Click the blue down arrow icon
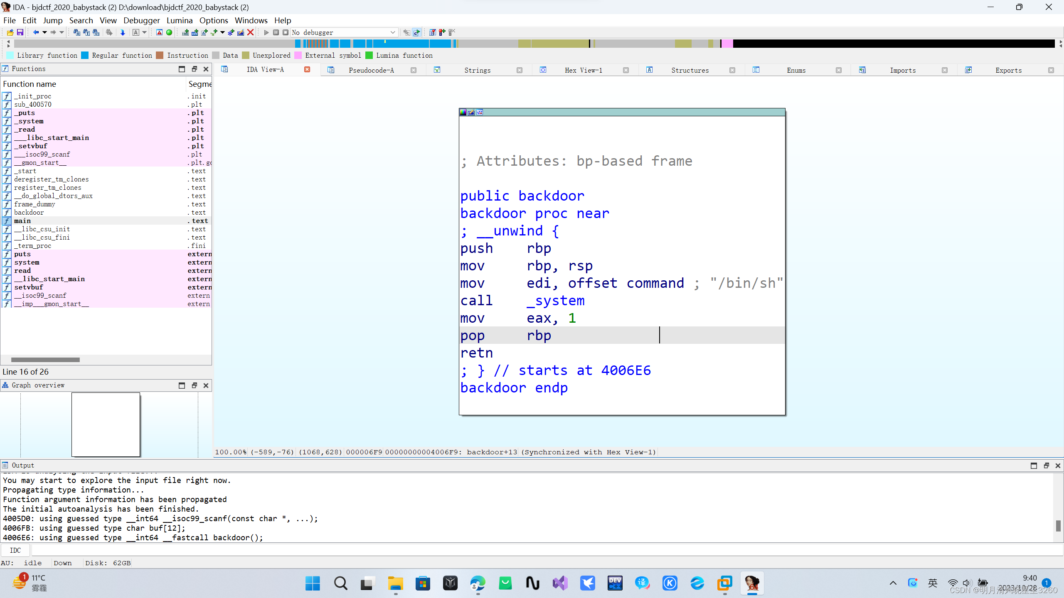This screenshot has height=598, width=1064. 123,32
